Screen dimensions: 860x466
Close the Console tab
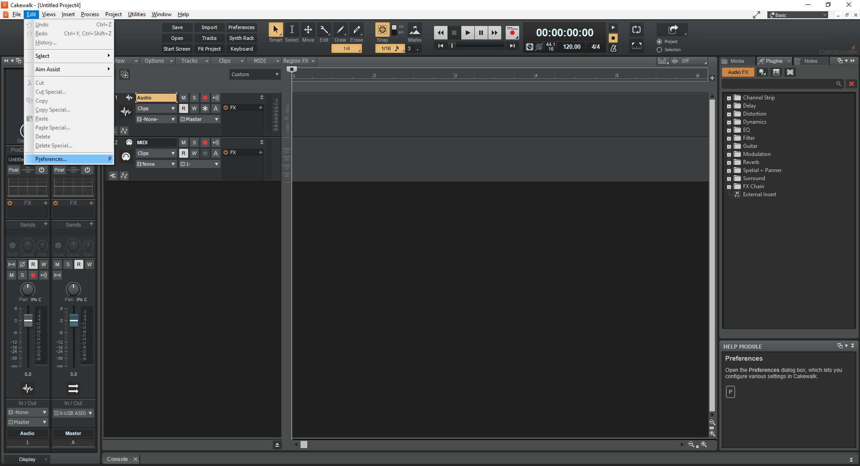(135, 459)
